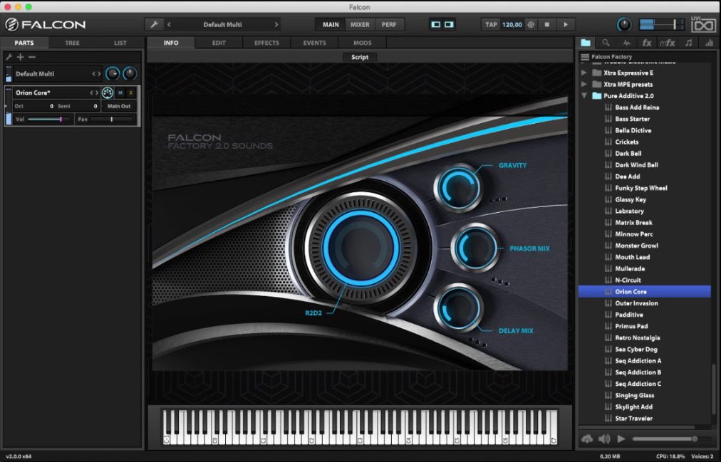
Task: Show the left sidebar panel toggle
Action: [435, 24]
